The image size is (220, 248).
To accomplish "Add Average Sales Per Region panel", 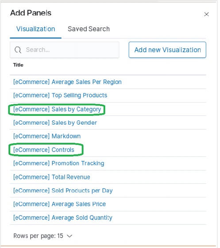I will click(67, 82).
